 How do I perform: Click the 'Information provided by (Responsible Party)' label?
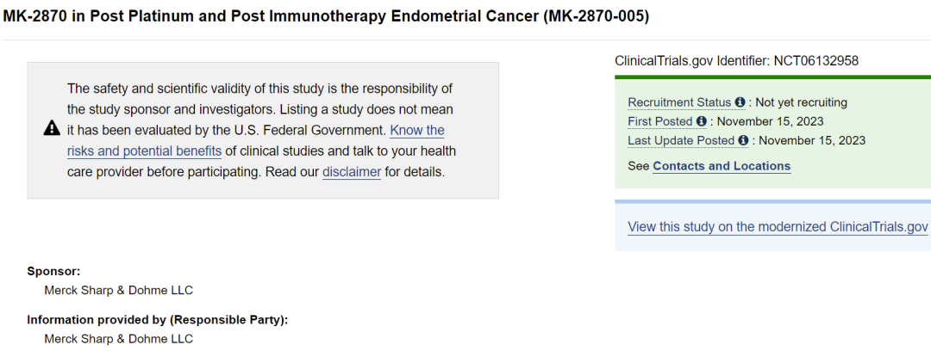tap(158, 320)
